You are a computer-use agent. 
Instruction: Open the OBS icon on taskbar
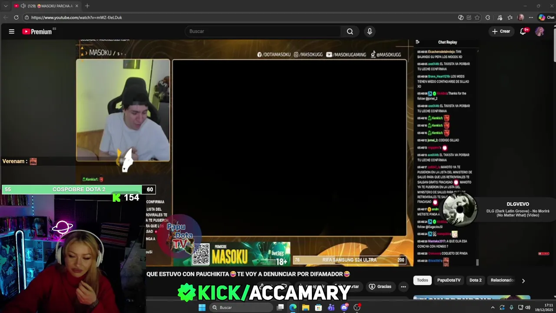click(x=357, y=307)
